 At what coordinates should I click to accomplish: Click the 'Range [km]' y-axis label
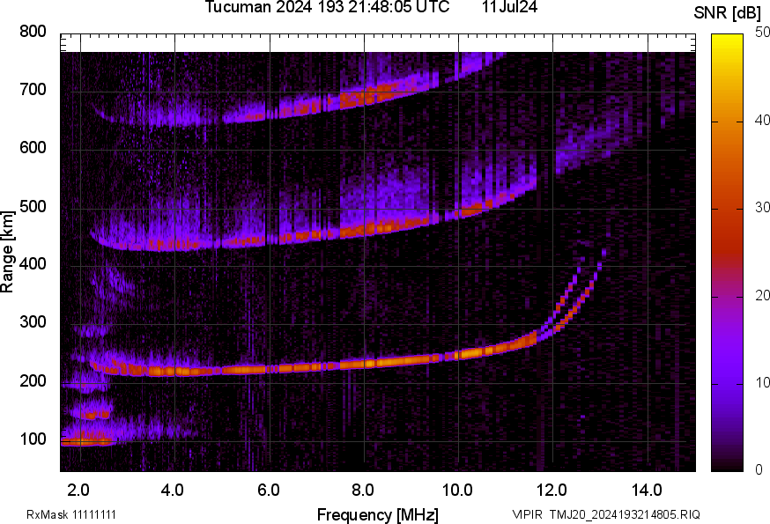8,251
